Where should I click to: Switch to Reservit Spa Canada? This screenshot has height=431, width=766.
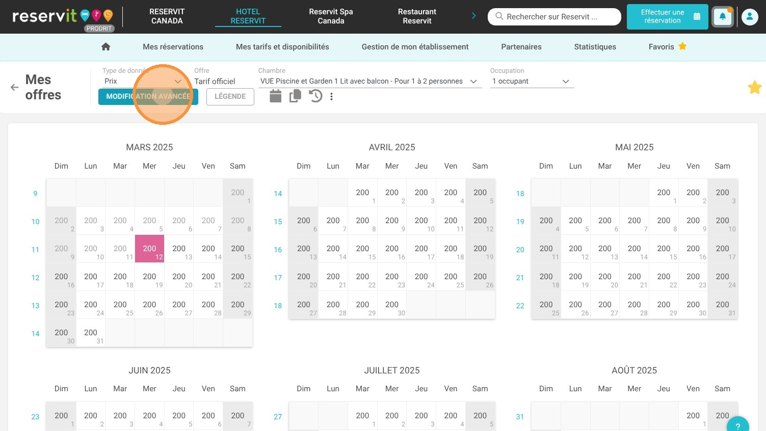click(331, 16)
